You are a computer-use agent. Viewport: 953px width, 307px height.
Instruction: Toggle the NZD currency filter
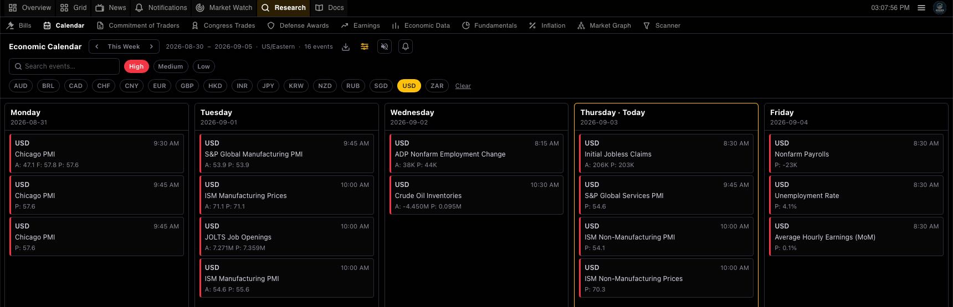click(x=325, y=86)
